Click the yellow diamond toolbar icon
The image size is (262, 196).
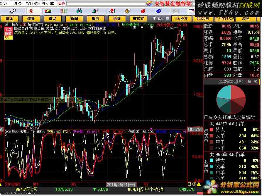point(127,11)
